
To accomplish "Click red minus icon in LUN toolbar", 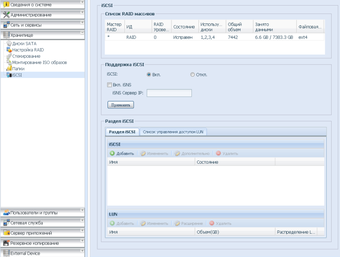I will click(x=212, y=223).
